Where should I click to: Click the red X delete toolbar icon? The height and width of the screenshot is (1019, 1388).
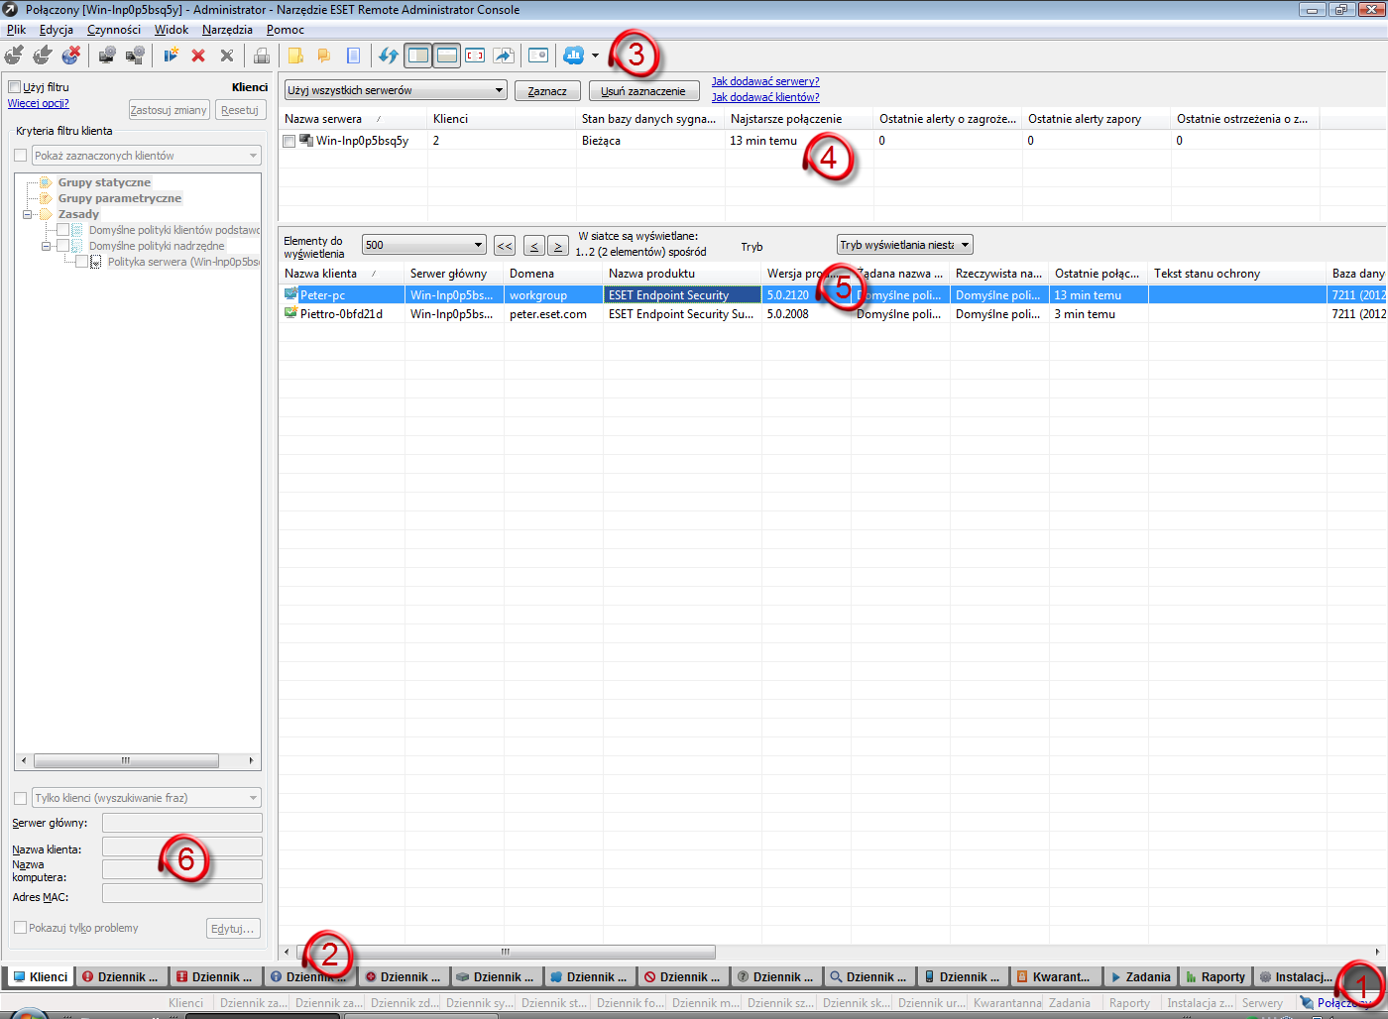(198, 56)
